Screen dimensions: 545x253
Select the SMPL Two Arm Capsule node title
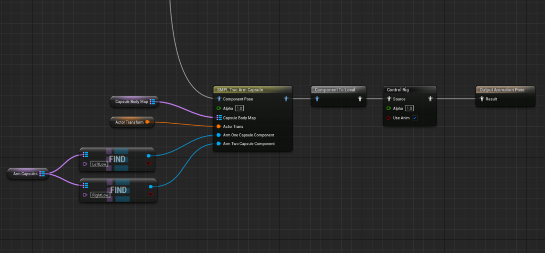[x=240, y=90]
